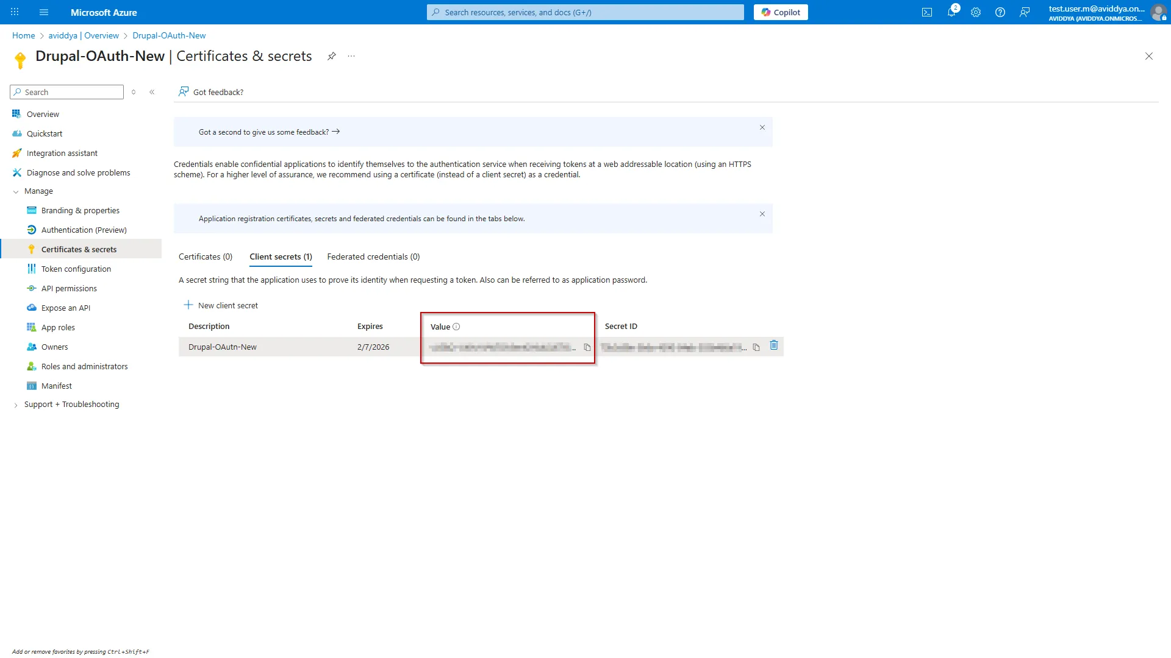Switch to the Certificates (0) tab
The height and width of the screenshot is (658, 1171).
pyautogui.click(x=206, y=256)
